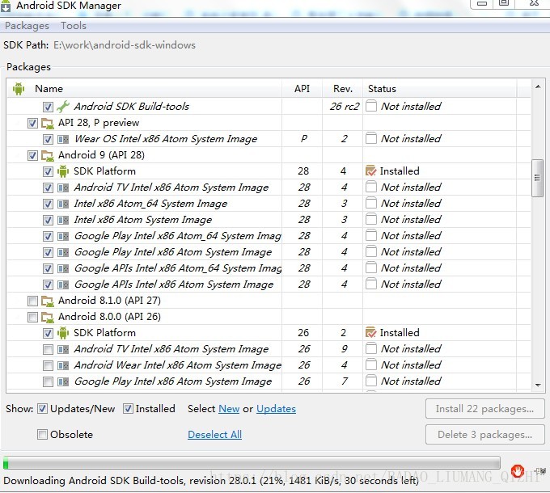The image size is (550, 493).
Task: Toggle the Updates/New show filter
Action: [x=42, y=409]
